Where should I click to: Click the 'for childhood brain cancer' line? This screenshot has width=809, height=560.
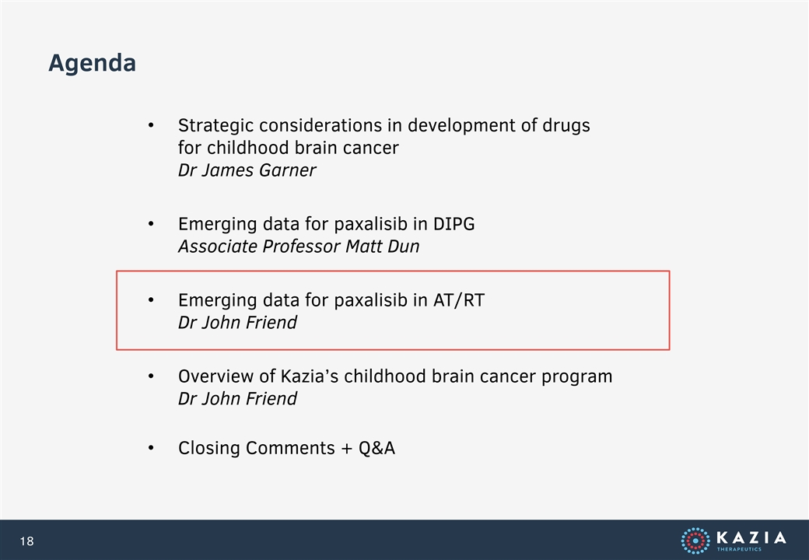click(x=289, y=148)
